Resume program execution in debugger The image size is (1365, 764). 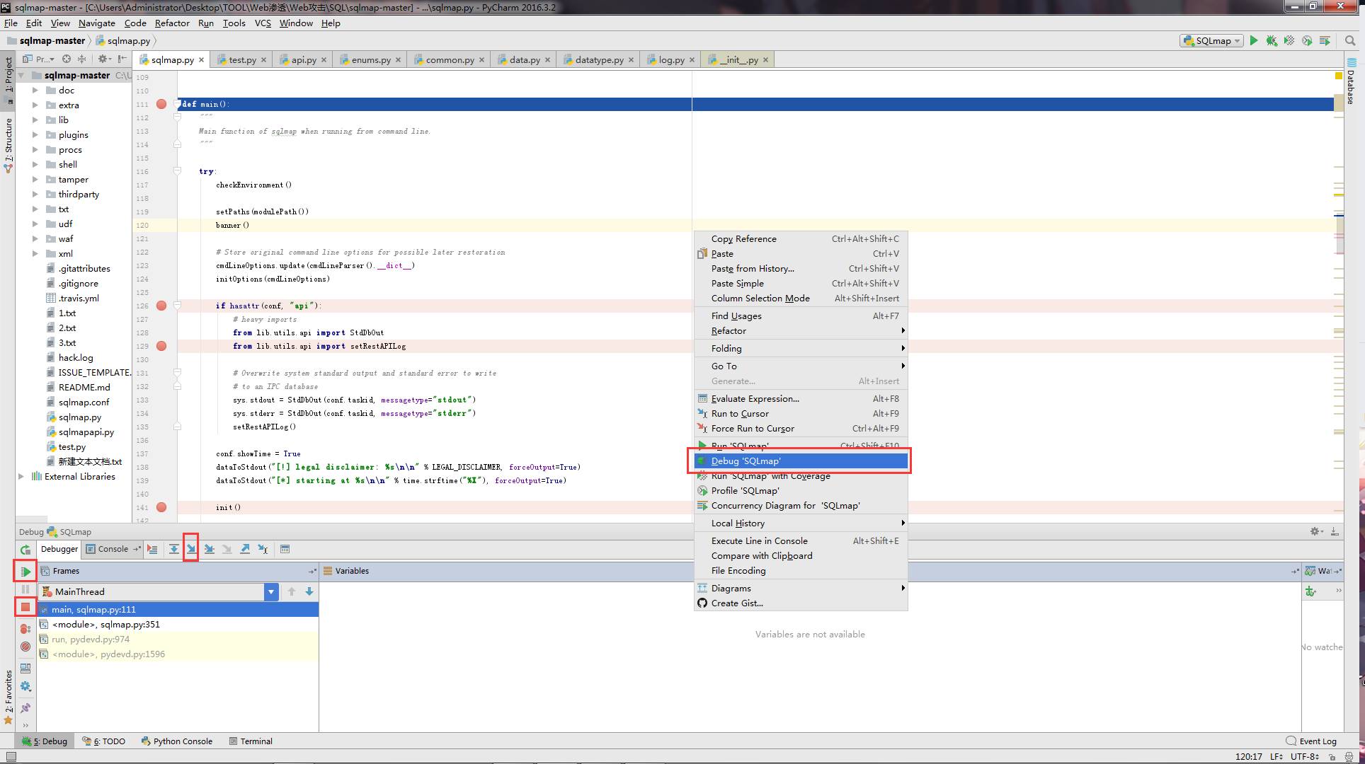click(25, 572)
